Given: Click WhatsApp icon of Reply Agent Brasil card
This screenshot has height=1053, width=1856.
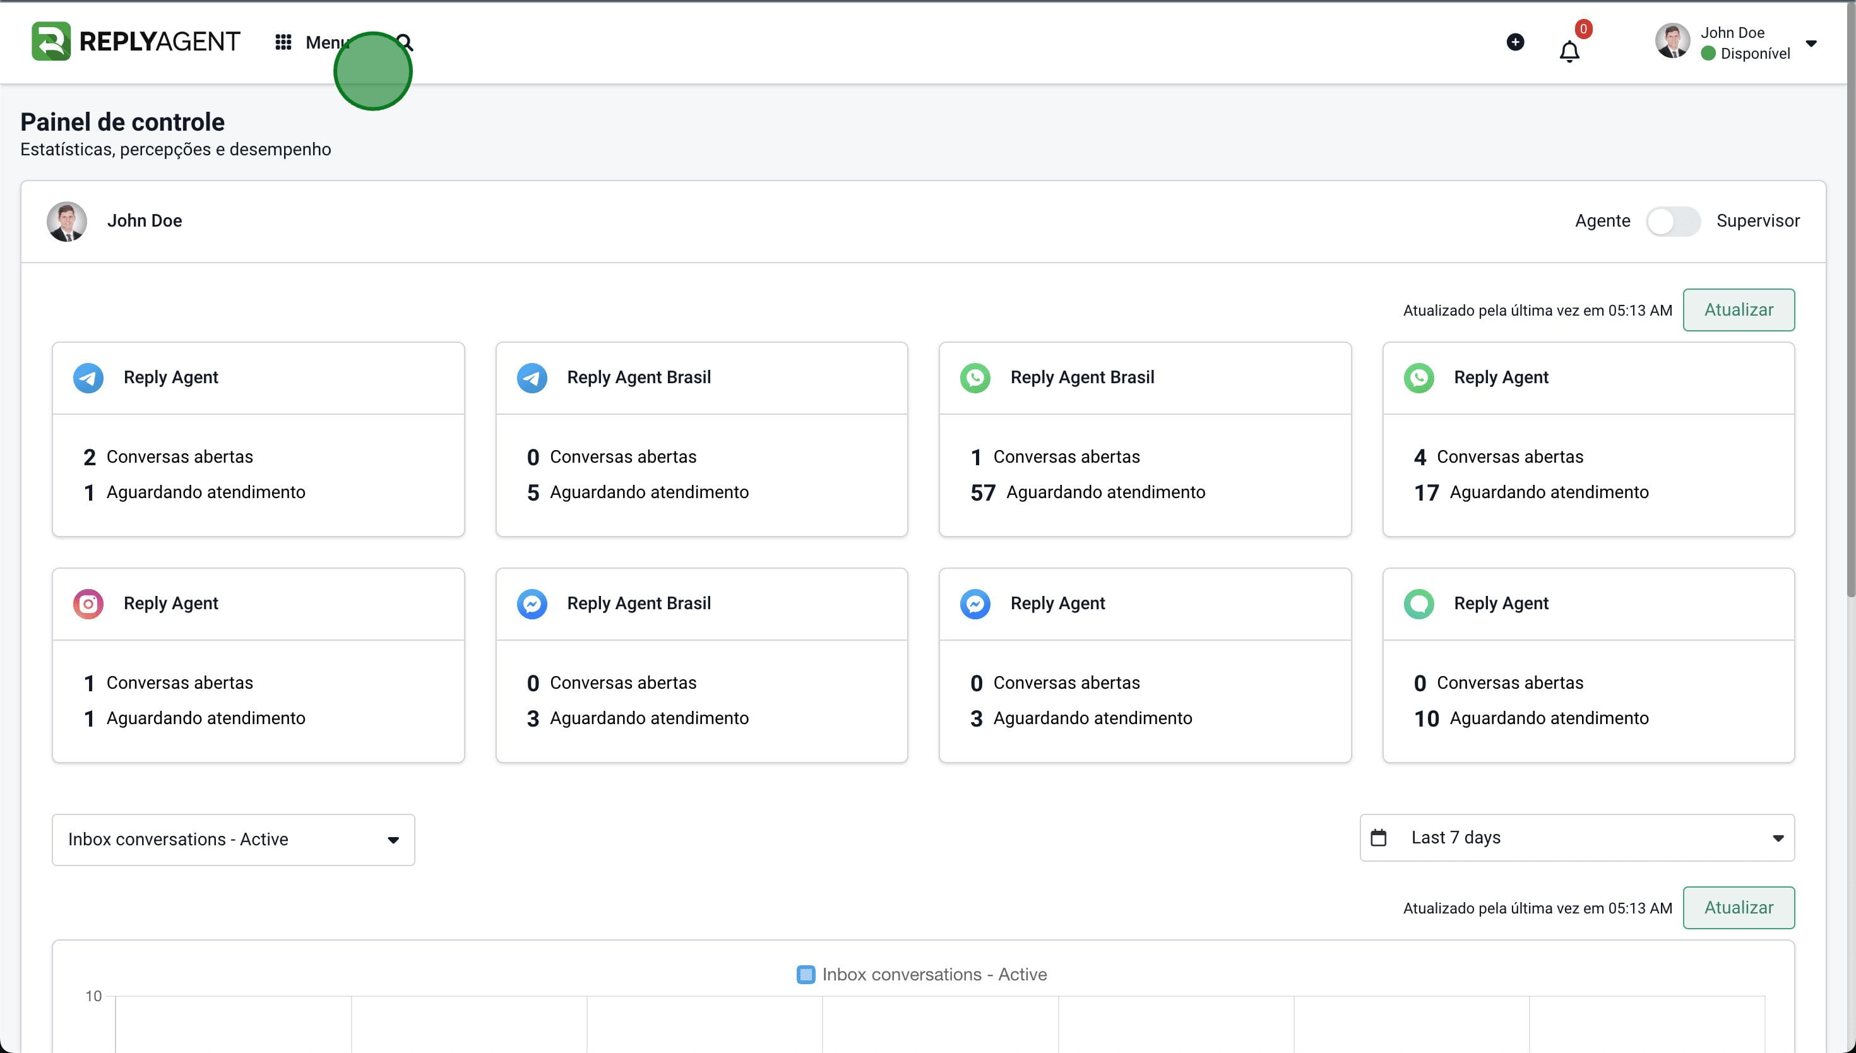Looking at the screenshot, I should point(975,378).
